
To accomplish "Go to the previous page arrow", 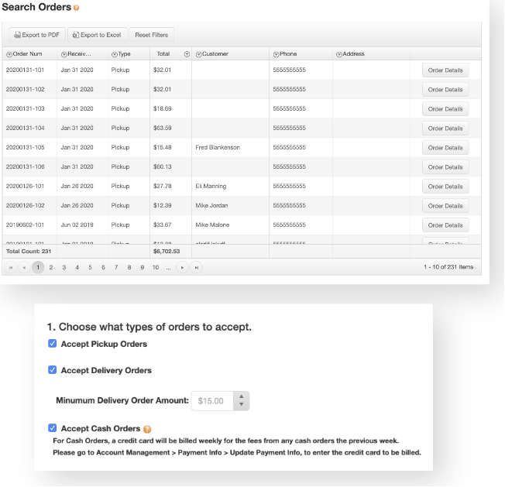I will tap(23, 267).
